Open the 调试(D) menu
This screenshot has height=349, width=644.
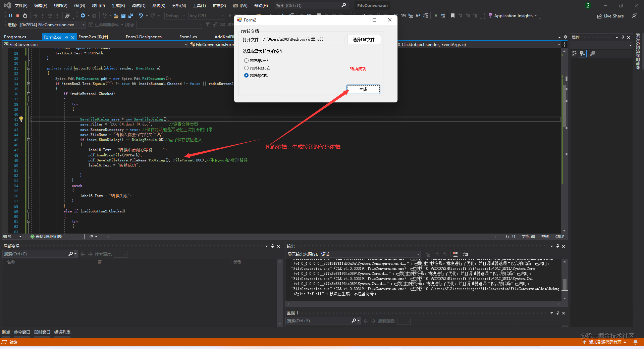139,6
